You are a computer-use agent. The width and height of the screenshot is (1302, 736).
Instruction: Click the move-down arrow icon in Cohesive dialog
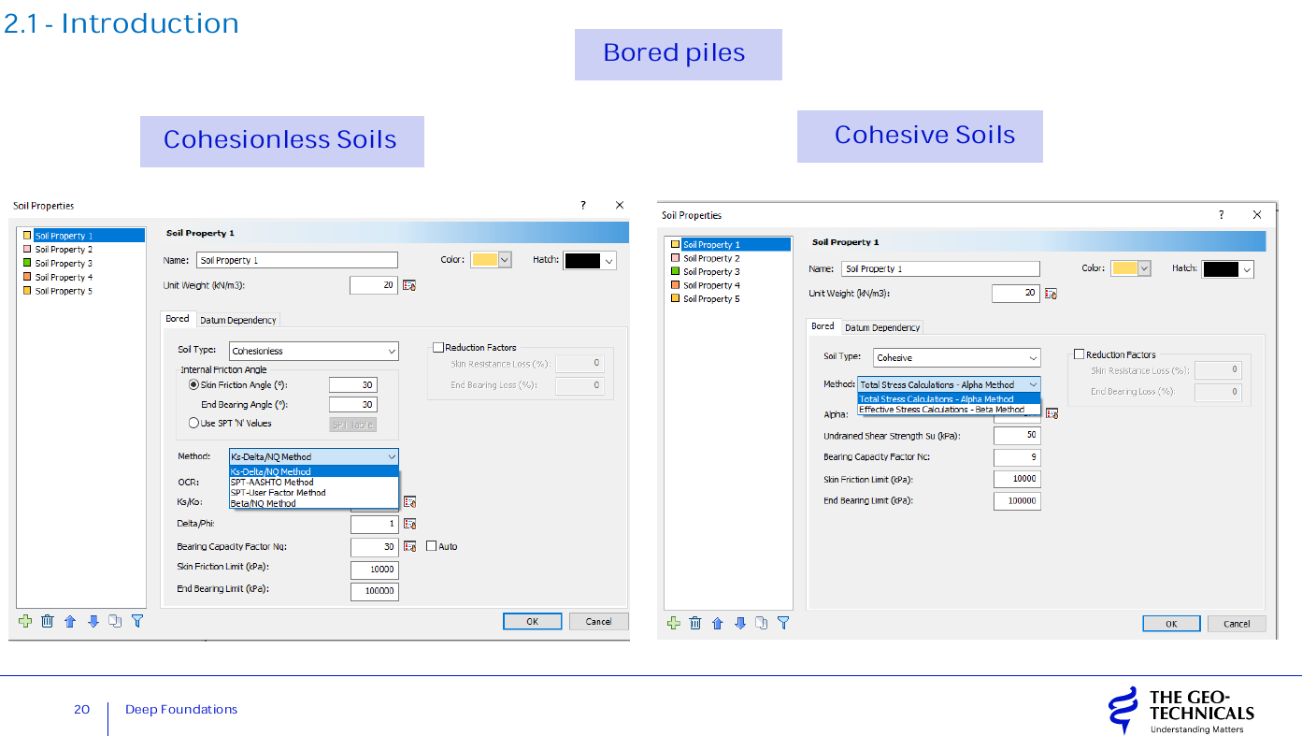click(740, 624)
